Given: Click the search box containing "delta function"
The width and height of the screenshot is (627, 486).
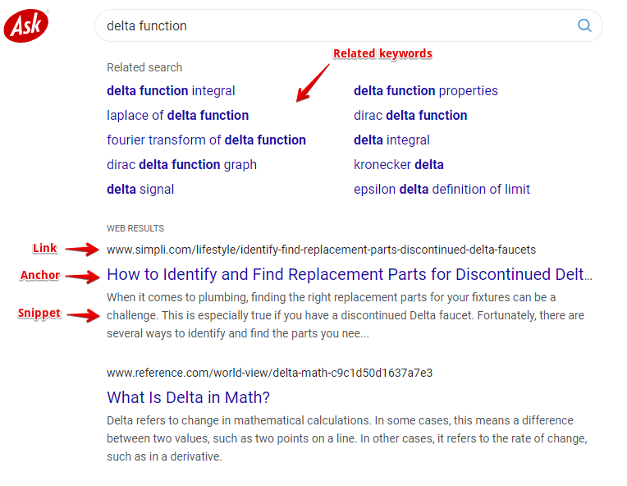Looking at the screenshot, I should click(328, 25).
